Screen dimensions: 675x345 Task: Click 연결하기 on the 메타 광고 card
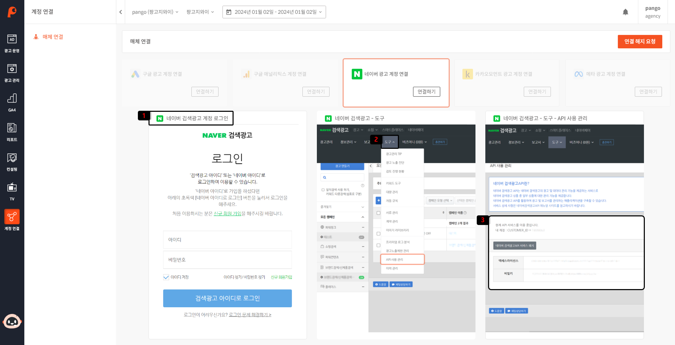pos(648,92)
